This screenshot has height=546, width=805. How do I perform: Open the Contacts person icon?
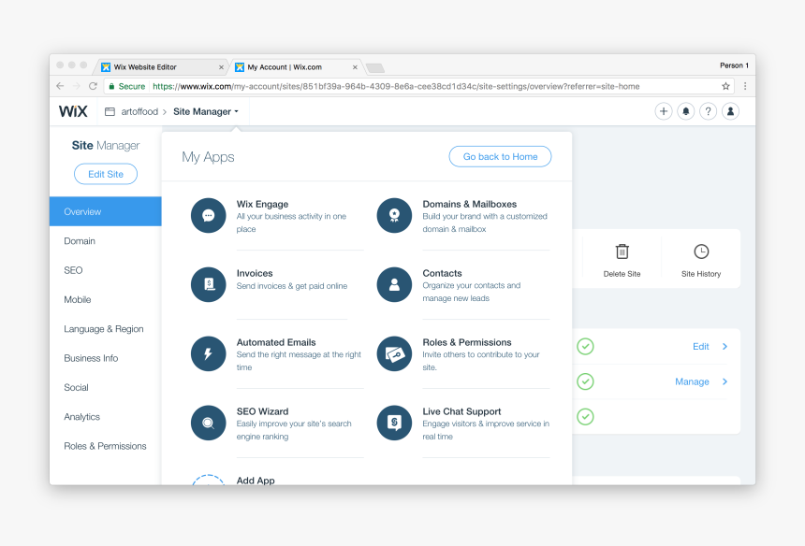coord(394,284)
